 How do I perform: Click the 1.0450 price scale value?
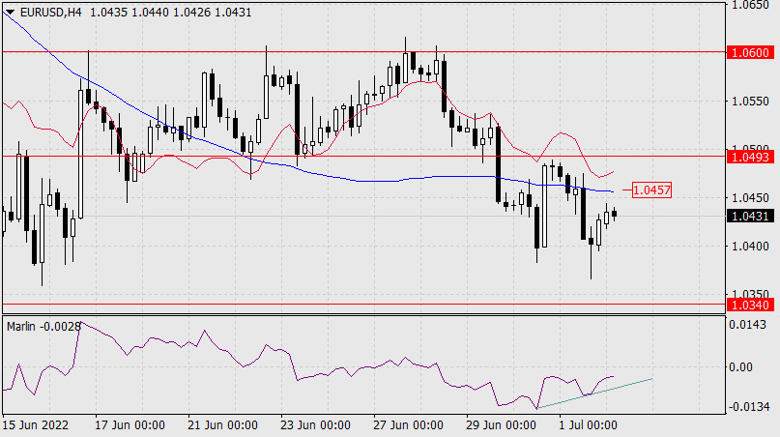[750, 198]
